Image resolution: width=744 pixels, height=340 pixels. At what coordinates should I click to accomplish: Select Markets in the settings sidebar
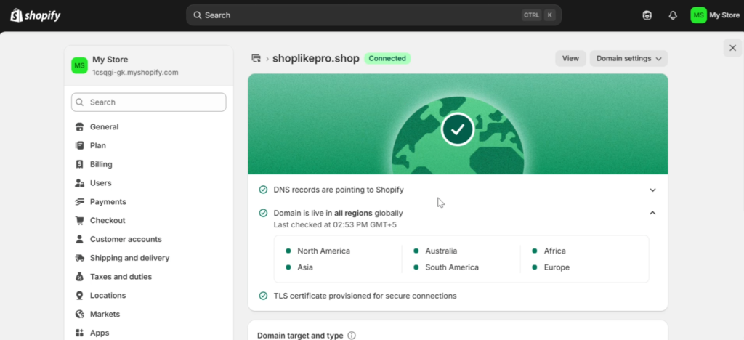pyautogui.click(x=105, y=314)
